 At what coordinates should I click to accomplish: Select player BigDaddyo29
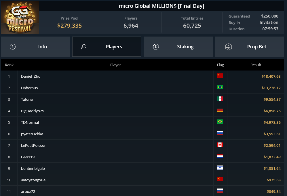[x=33, y=111]
